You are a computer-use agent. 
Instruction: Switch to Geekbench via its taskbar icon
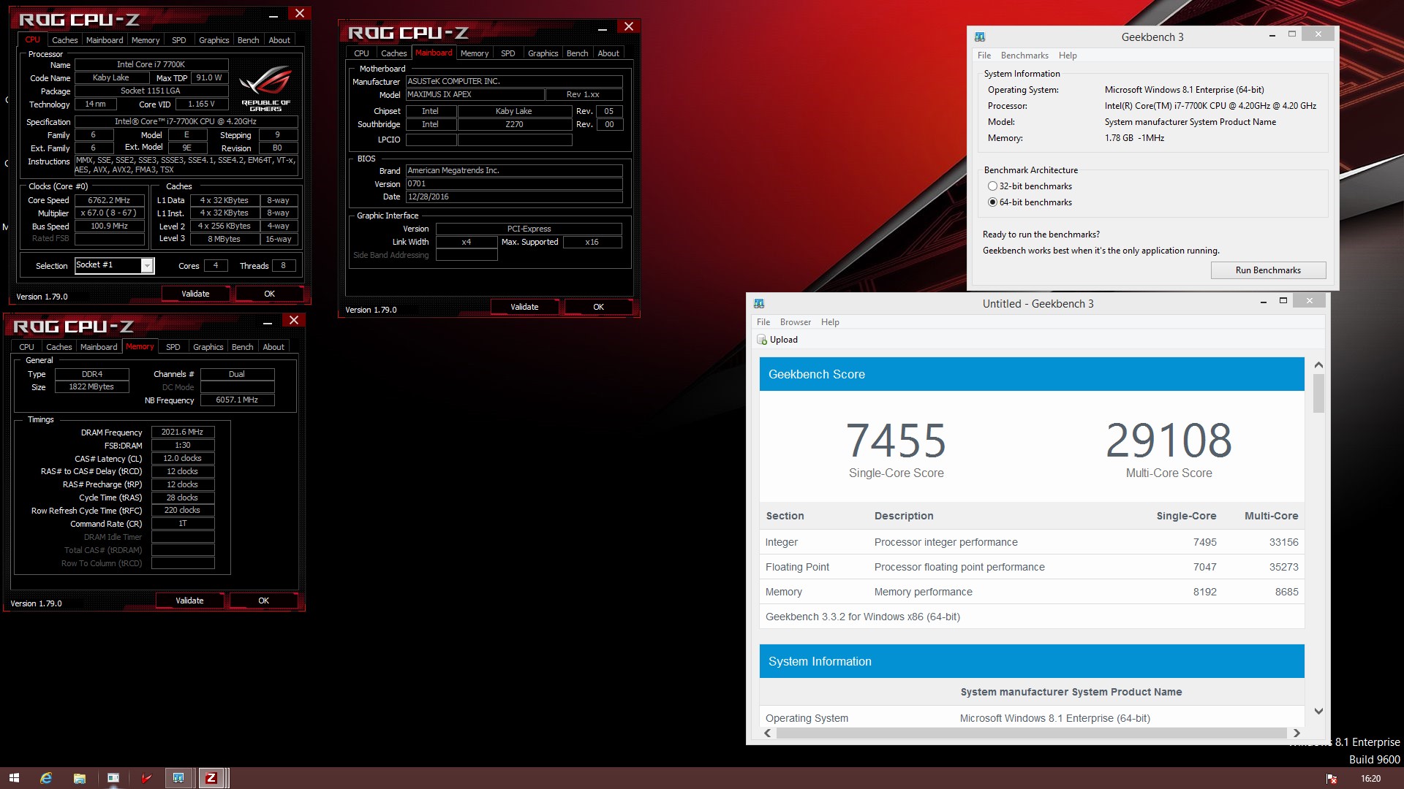(178, 778)
